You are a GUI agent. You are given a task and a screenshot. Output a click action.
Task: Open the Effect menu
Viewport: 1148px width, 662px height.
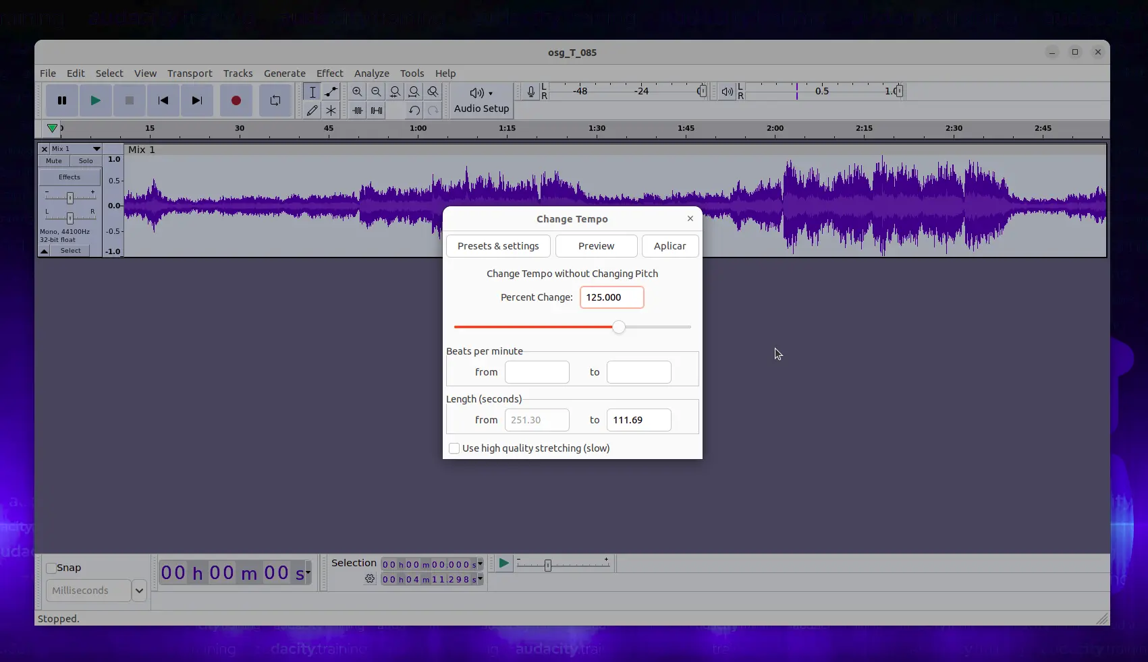[330, 73]
